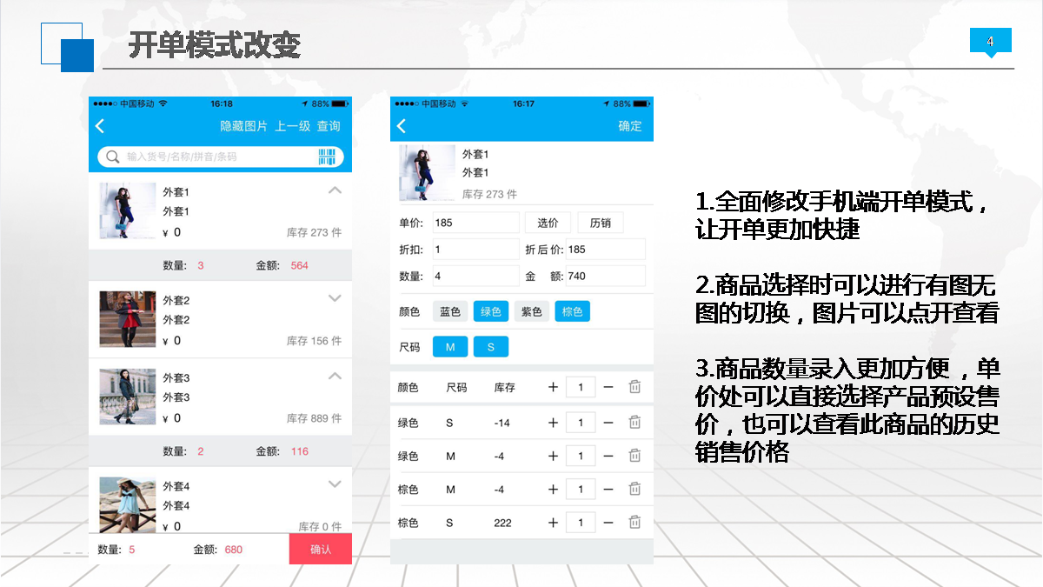Image resolution: width=1043 pixels, height=587 pixels.
Task: Tap back arrow on product list screen
Action: (100, 126)
